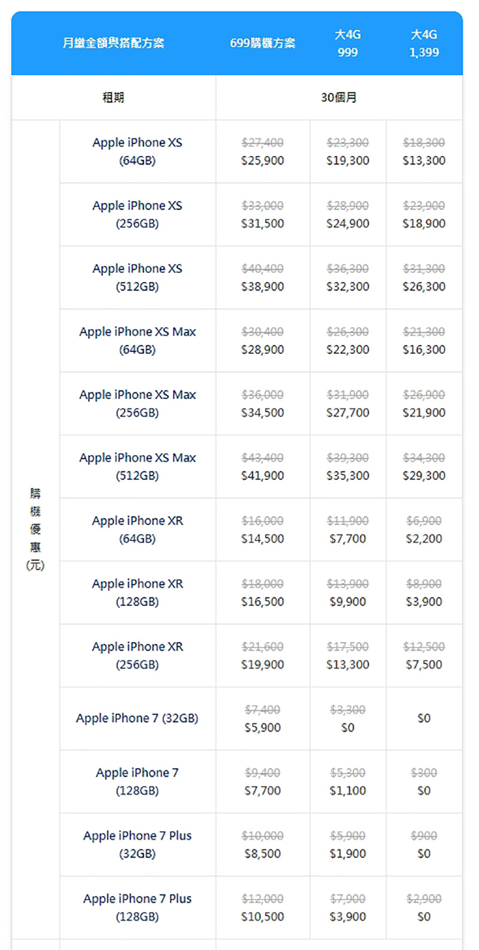Click the 月繳金額與搭配方案 header
479x950 pixels.
tap(113, 43)
